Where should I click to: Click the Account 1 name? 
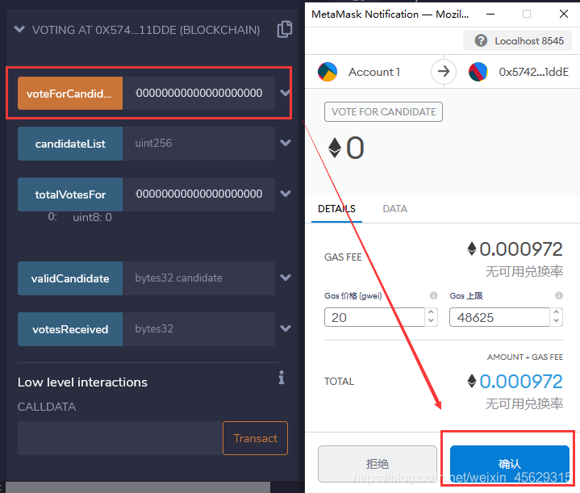coord(374,72)
